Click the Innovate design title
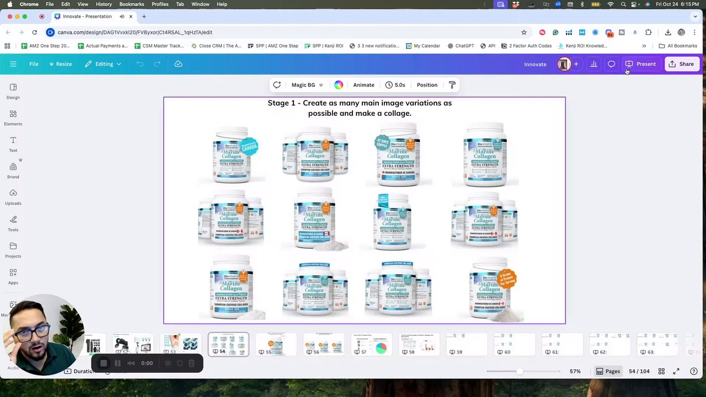706x397 pixels. (535, 64)
